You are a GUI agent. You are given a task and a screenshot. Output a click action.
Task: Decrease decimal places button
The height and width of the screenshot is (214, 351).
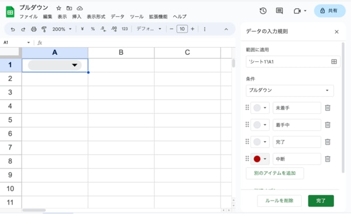103,29
